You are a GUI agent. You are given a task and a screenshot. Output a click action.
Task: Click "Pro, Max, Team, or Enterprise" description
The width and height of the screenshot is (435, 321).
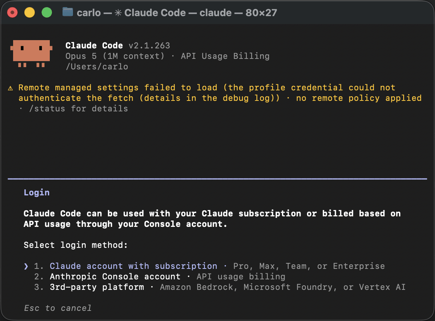tap(309, 266)
